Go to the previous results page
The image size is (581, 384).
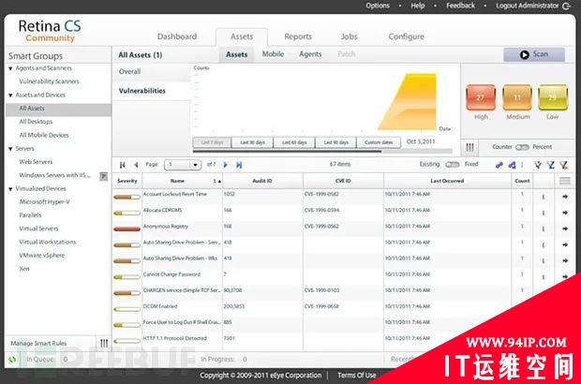point(136,165)
